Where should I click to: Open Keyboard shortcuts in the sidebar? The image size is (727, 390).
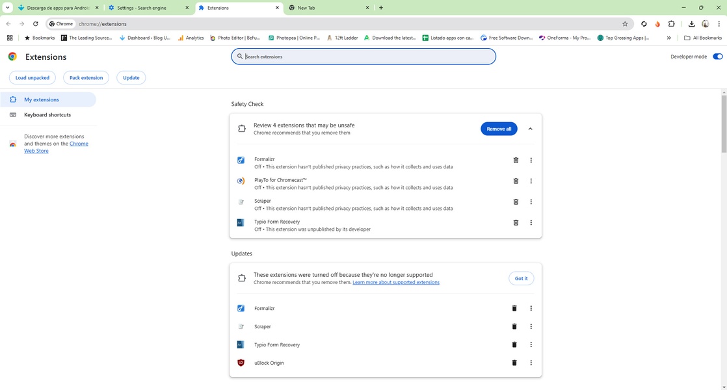click(47, 115)
